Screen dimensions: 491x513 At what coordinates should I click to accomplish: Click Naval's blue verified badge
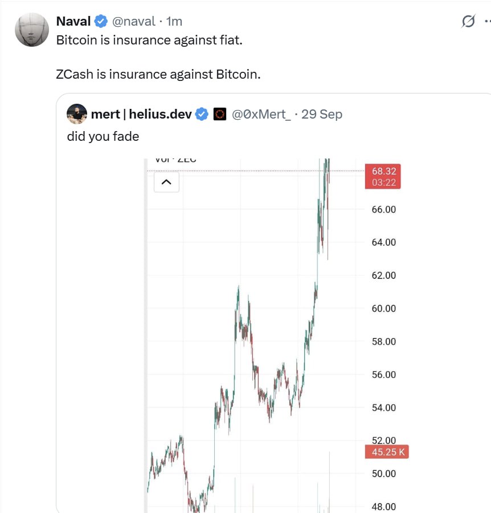tap(101, 22)
